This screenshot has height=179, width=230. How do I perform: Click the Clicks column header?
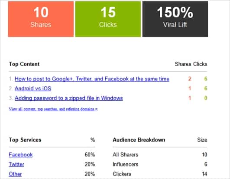point(200,64)
